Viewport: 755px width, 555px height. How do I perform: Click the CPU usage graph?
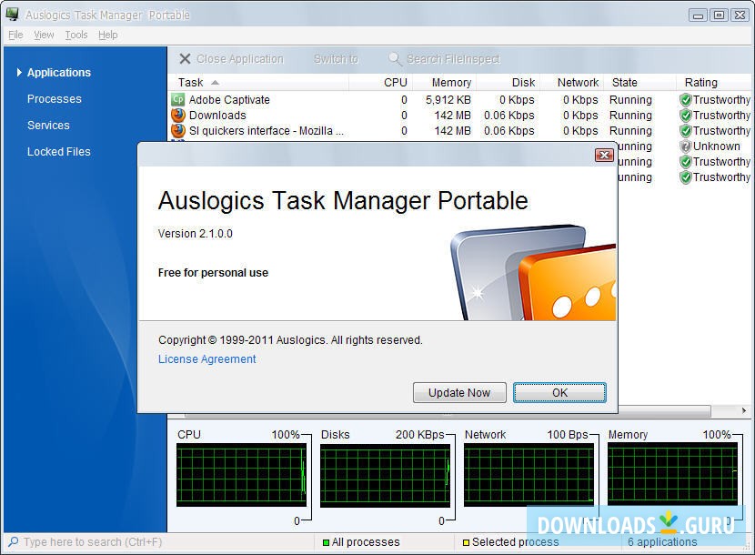click(241, 475)
